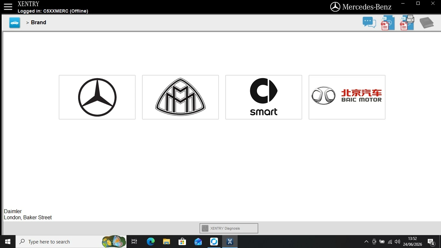Launch Microsoft Edge from the taskbar
The width and height of the screenshot is (441, 248).
point(150,242)
